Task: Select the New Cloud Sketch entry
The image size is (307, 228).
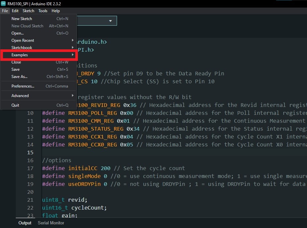Action: [38, 26]
